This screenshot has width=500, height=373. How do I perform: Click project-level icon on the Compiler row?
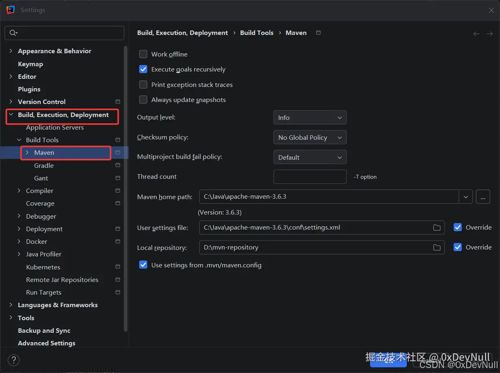click(118, 191)
